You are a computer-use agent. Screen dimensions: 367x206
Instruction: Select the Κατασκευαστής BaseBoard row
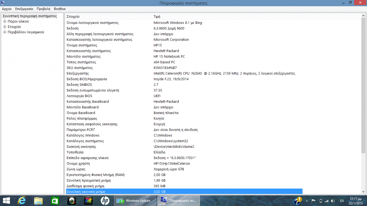click(184, 102)
